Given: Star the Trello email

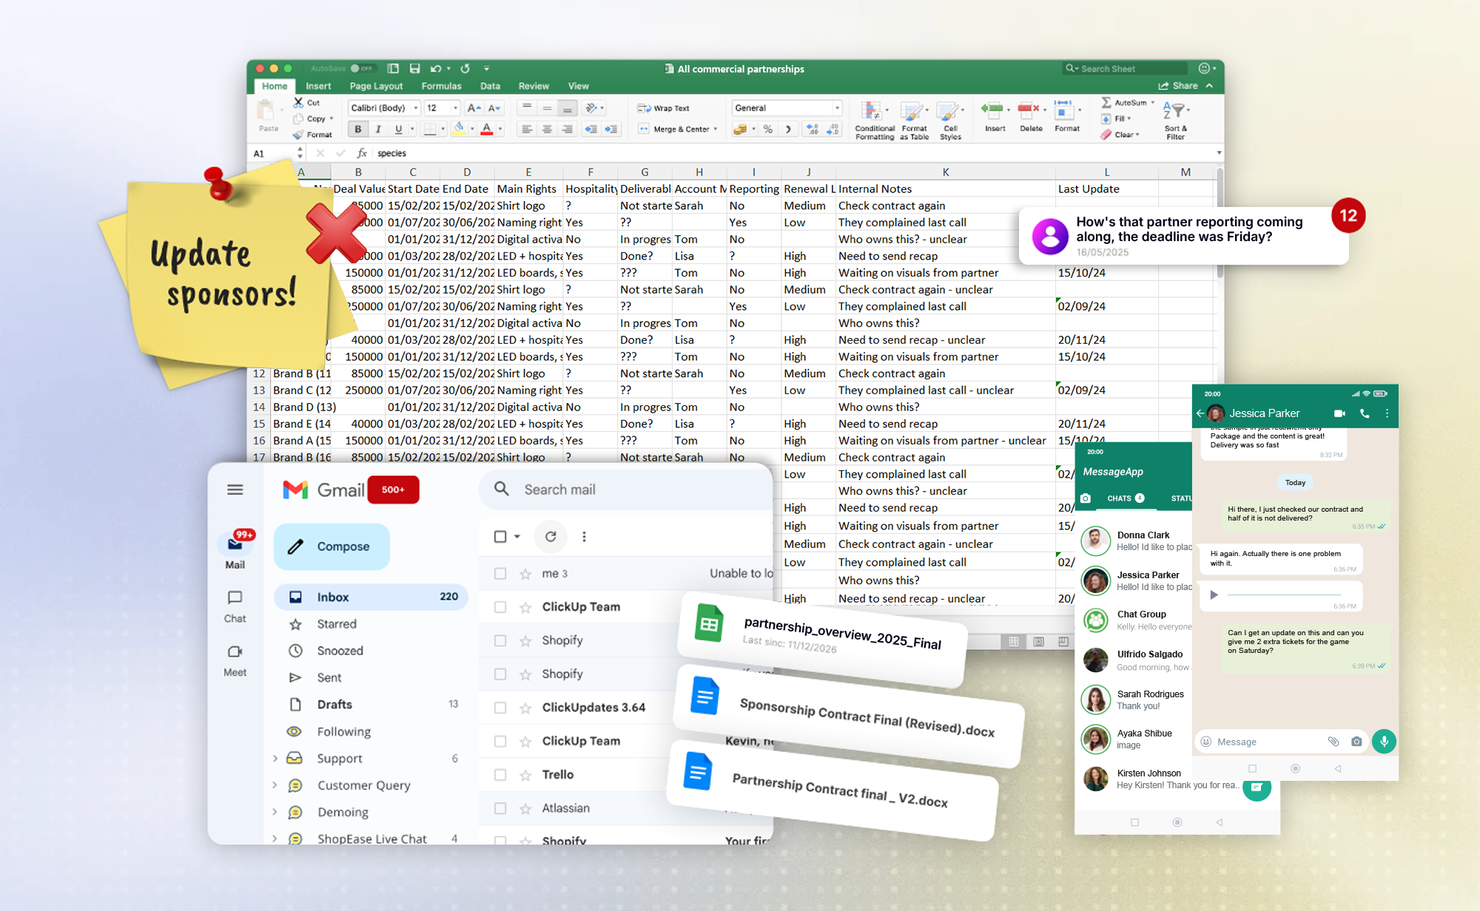Looking at the screenshot, I should (525, 775).
